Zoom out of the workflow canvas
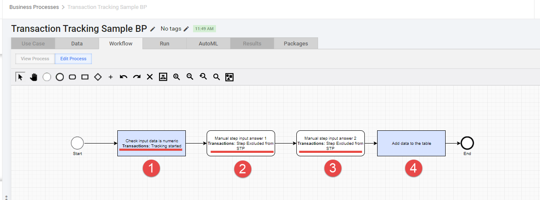 [190, 77]
